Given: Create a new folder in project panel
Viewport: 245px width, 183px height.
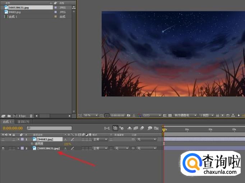Looking at the screenshot, I should (x=9, y=116).
